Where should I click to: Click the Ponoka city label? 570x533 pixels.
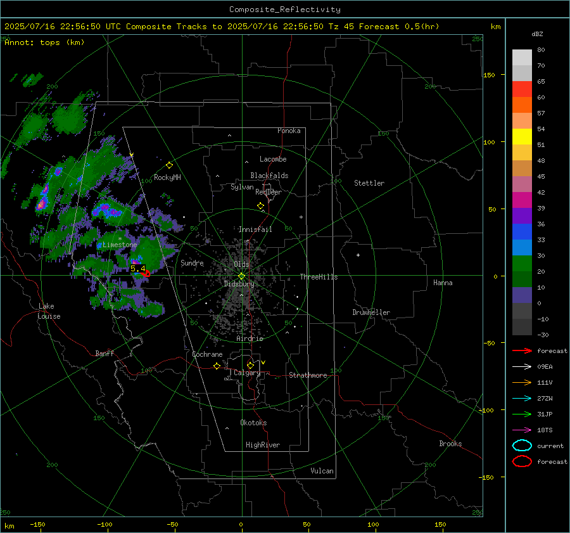tap(289, 131)
